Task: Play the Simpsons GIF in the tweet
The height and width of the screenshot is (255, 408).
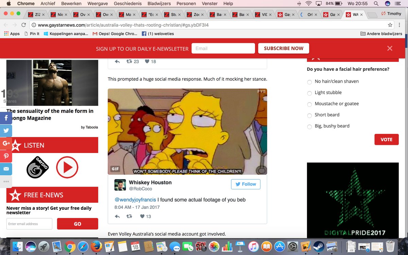Action: tap(187, 132)
